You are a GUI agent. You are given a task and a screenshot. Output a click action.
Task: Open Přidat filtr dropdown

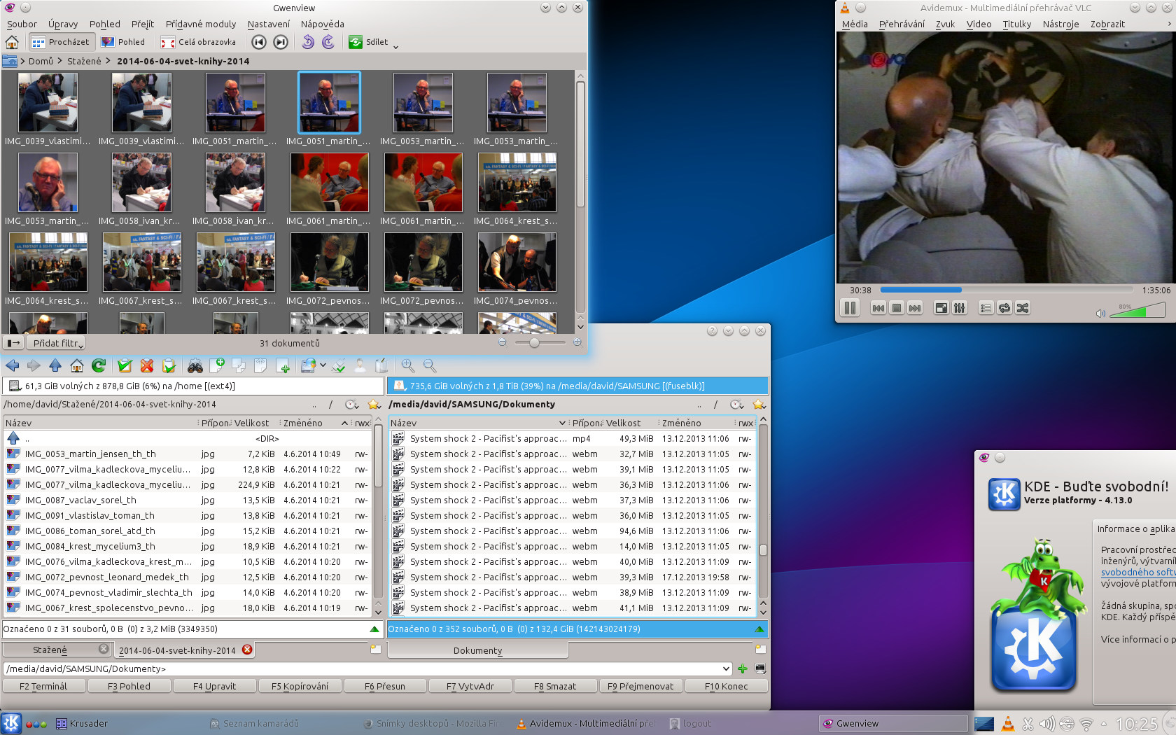pyautogui.click(x=55, y=343)
